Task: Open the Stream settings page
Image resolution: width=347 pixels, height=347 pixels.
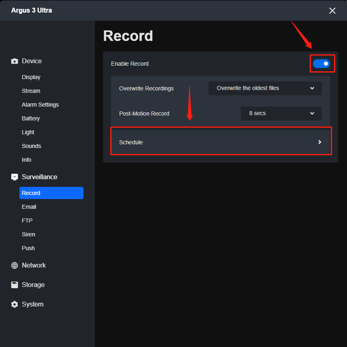Action: 31,91
